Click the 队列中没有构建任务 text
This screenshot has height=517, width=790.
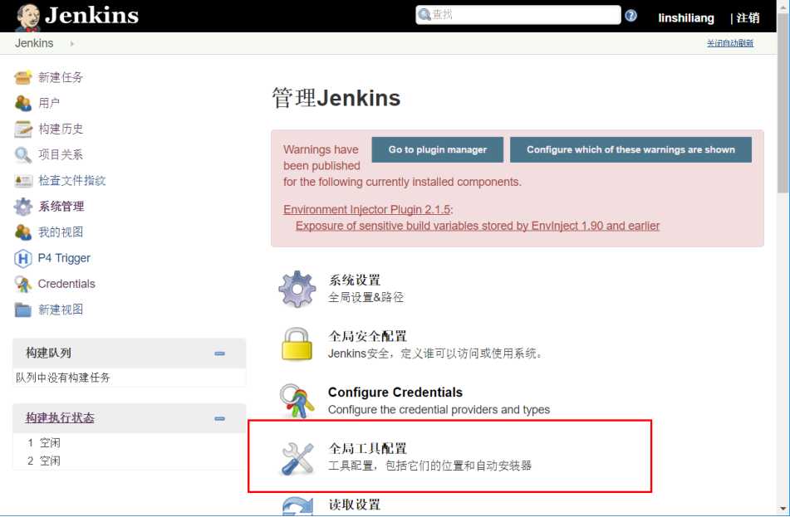click(x=62, y=378)
